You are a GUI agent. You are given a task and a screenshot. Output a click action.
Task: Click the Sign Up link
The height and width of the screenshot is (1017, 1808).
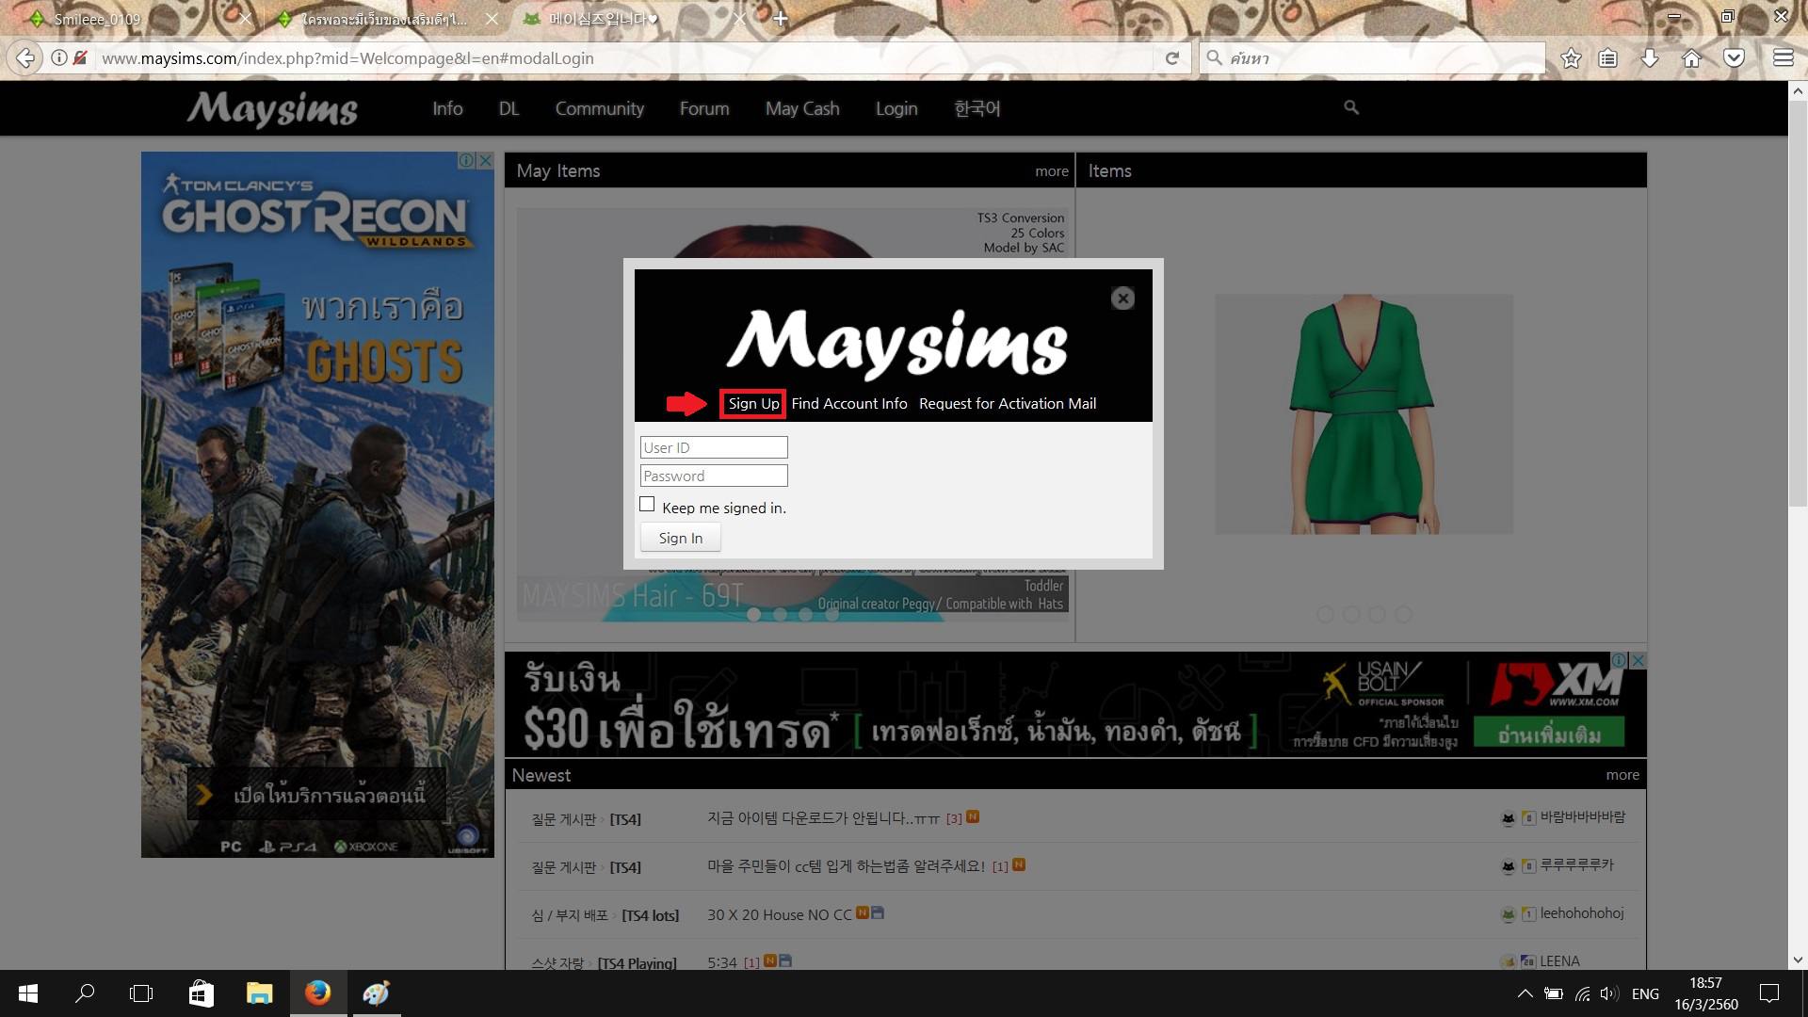(x=753, y=403)
